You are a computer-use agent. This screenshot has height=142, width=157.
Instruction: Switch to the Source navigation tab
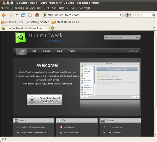(x=47, y=51)
